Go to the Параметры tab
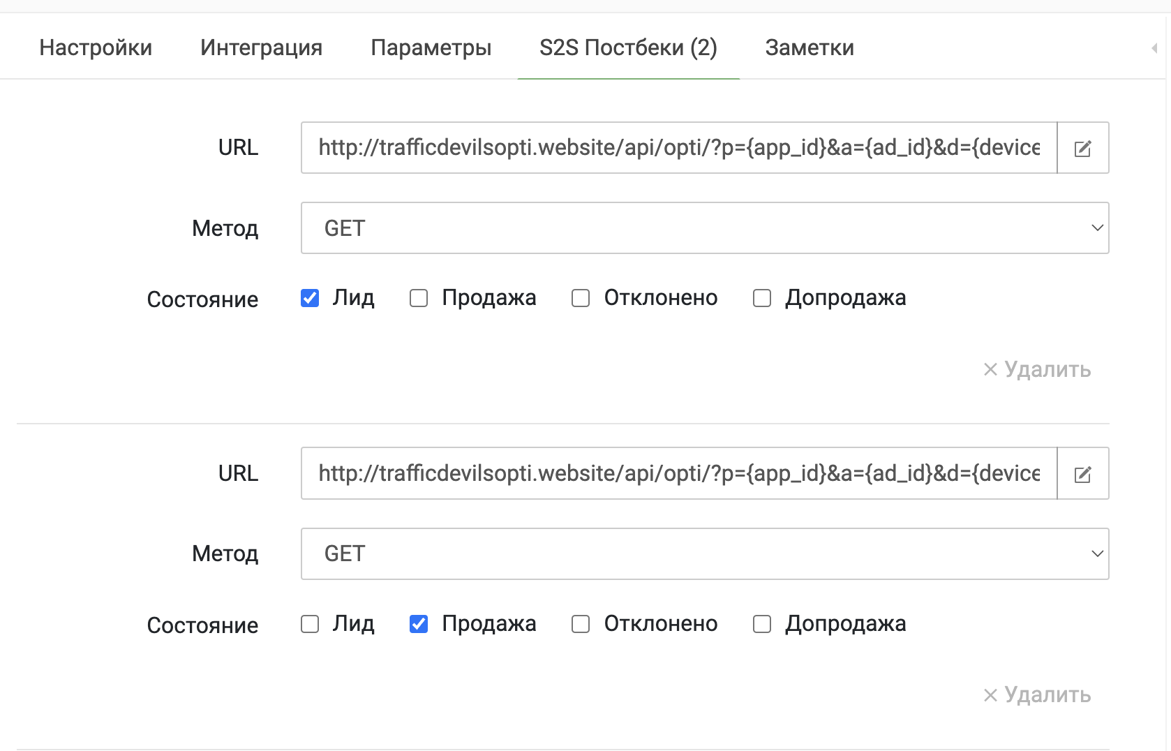The image size is (1171, 751). (431, 47)
